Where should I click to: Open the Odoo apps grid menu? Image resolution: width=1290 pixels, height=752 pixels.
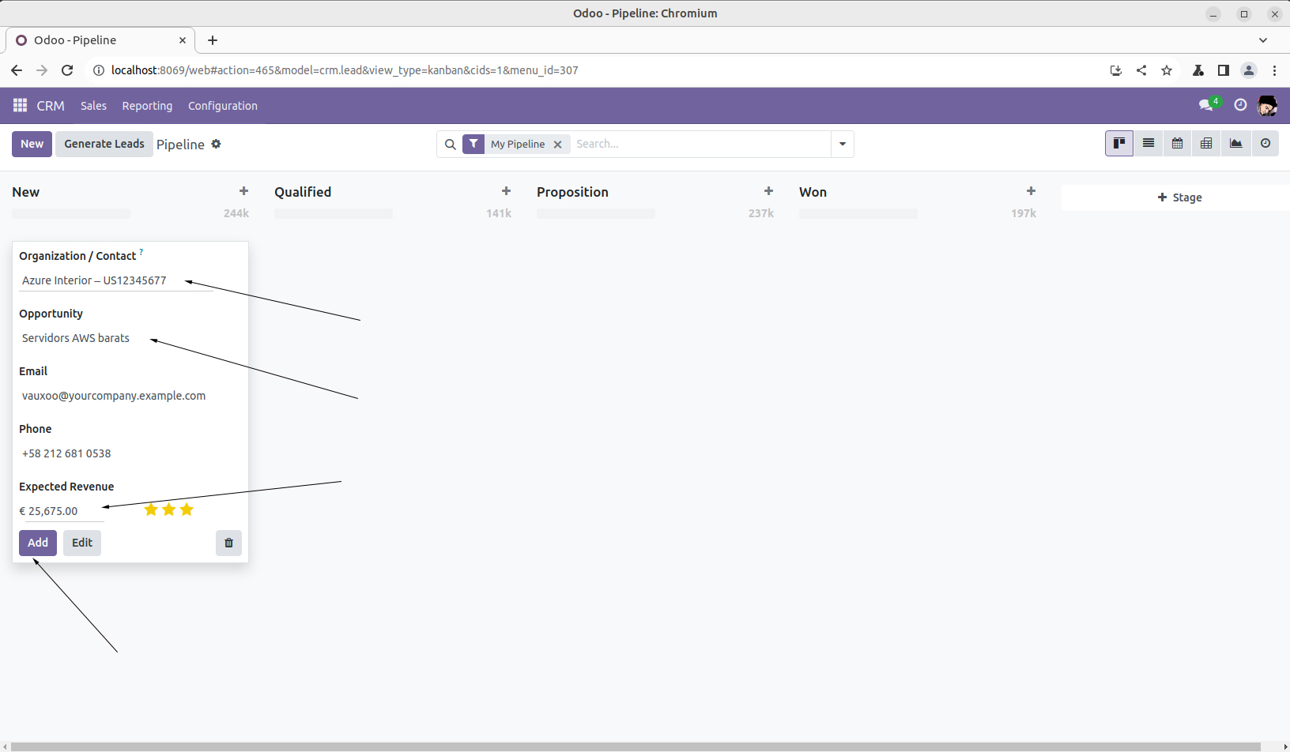(20, 106)
